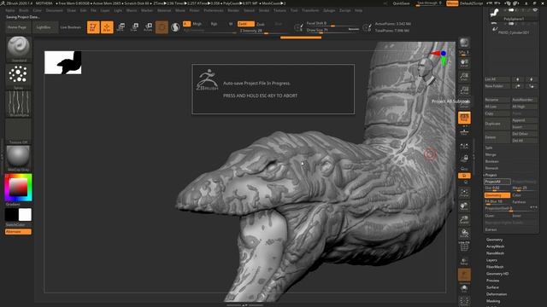Click the Del Other button
Image resolution: width=547 pixels, height=307 pixels.
click(x=524, y=134)
